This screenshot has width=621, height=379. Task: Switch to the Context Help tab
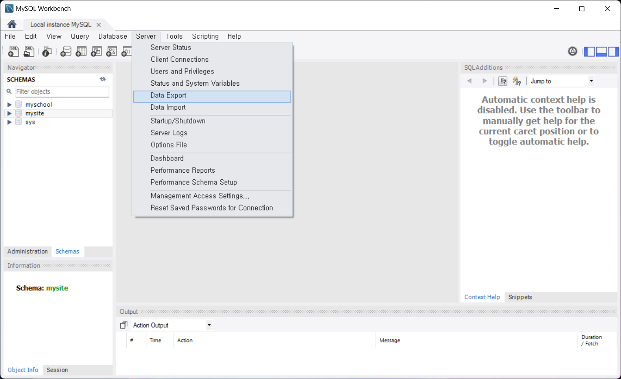[482, 297]
